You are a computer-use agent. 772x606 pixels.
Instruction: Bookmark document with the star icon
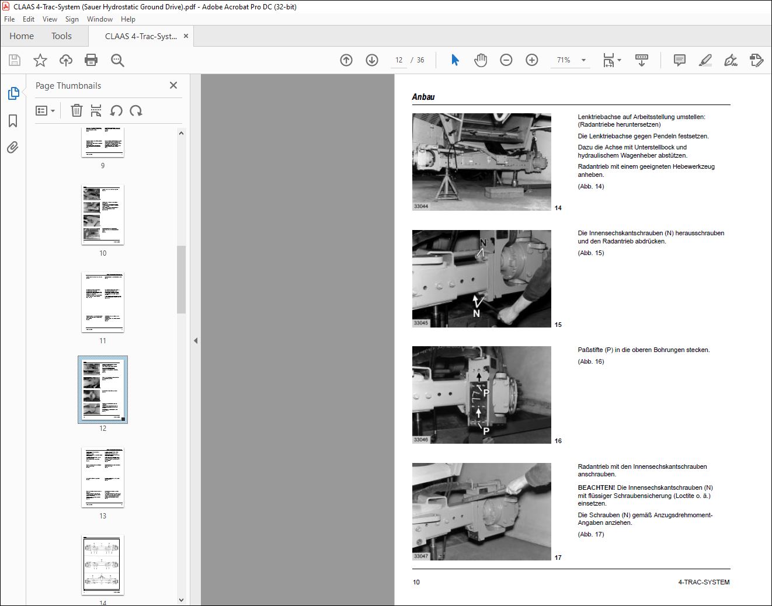[x=40, y=60]
